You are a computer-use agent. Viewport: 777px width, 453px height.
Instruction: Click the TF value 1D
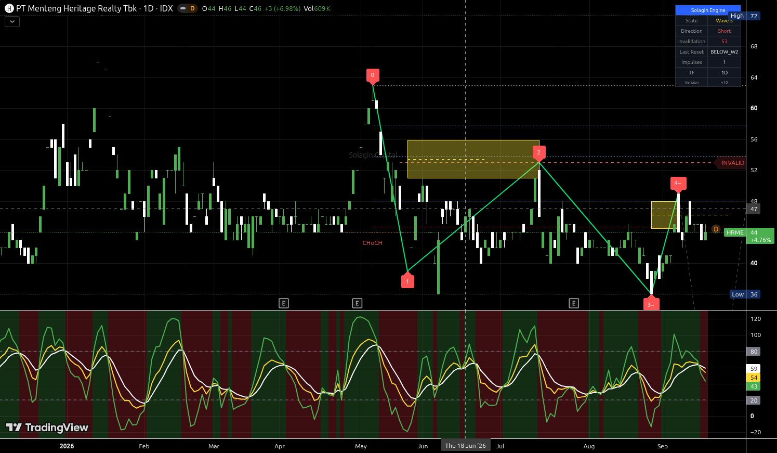pyautogui.click(x=724, y=73)
